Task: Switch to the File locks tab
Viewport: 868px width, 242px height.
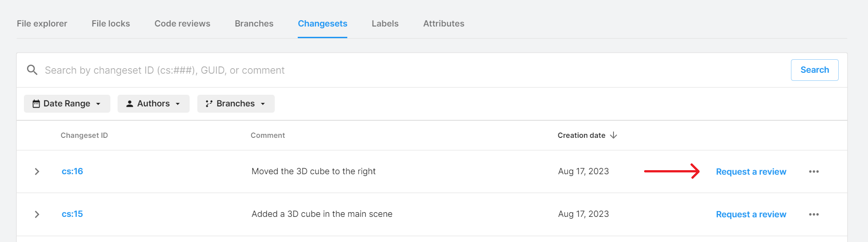Action: pyautogui.click(x=111, y=23)
